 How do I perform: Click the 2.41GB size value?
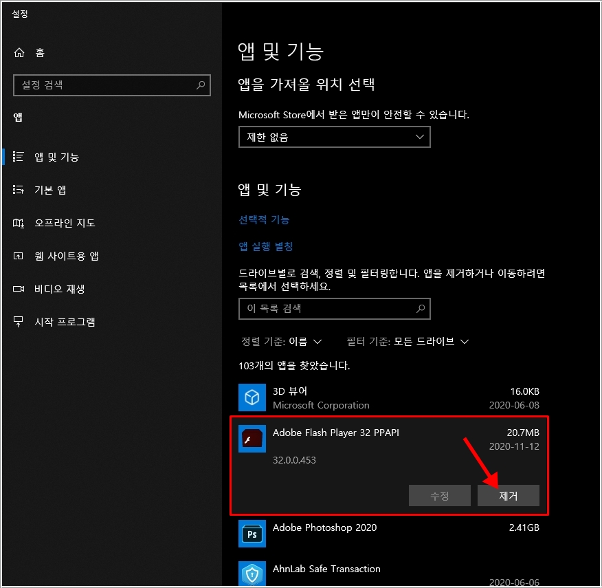pyautogui.click(x=524, y=527)
